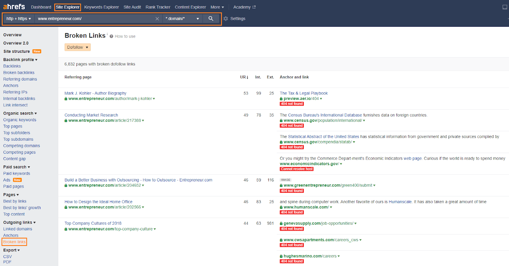Sort by Ext. column header

pyautogui.click(x=270, y=77)
